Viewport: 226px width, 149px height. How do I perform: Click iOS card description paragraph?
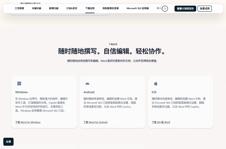click(x=178, y=103)
